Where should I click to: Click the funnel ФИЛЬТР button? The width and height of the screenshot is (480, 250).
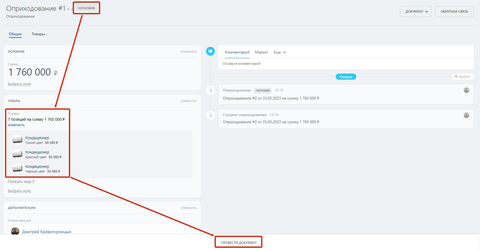(462, 77)
